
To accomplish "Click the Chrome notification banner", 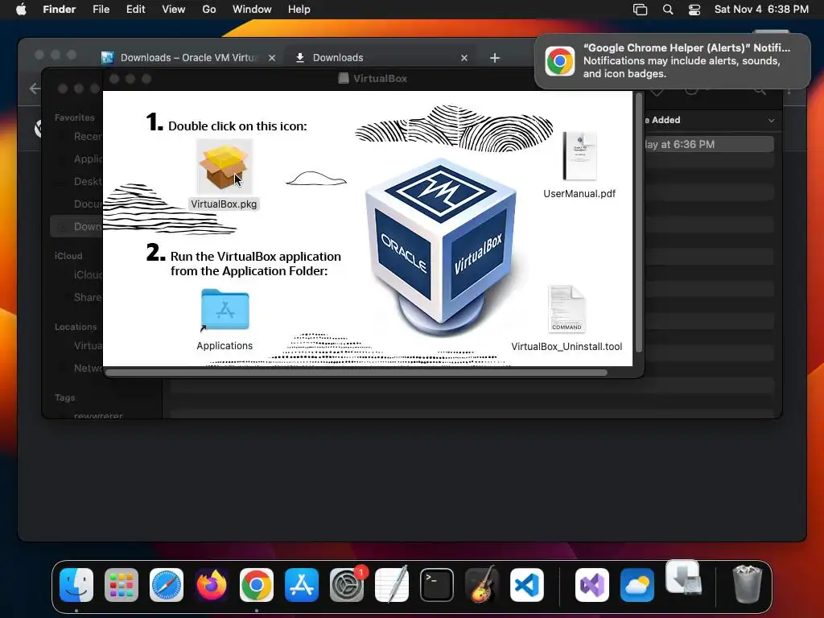I will click(673, 61).
